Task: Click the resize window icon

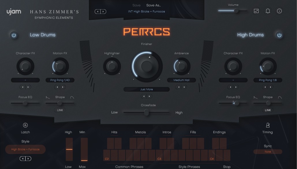Action: [256, 11]
